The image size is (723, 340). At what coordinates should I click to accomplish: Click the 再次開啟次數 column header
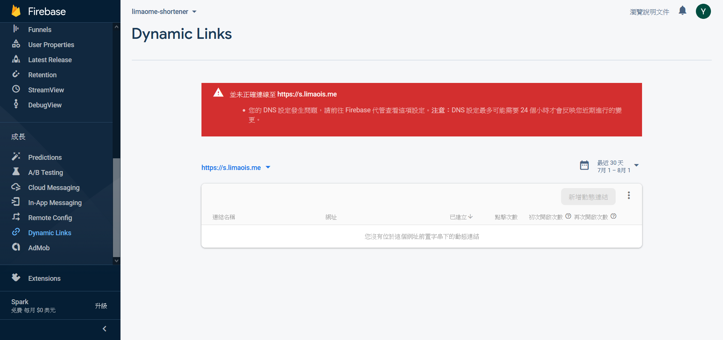pos(591,217)
